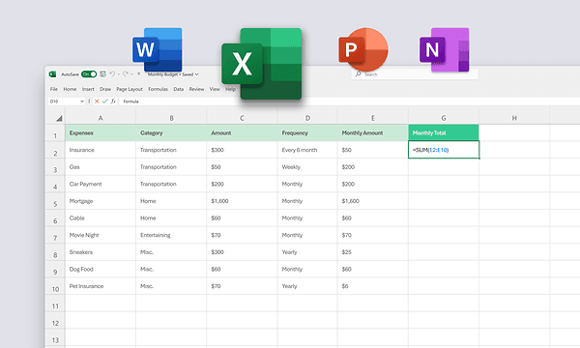Viewport: 580px width, 348px height.
Task: Click the Monthly Amount header cell
Action: (373, 132)
